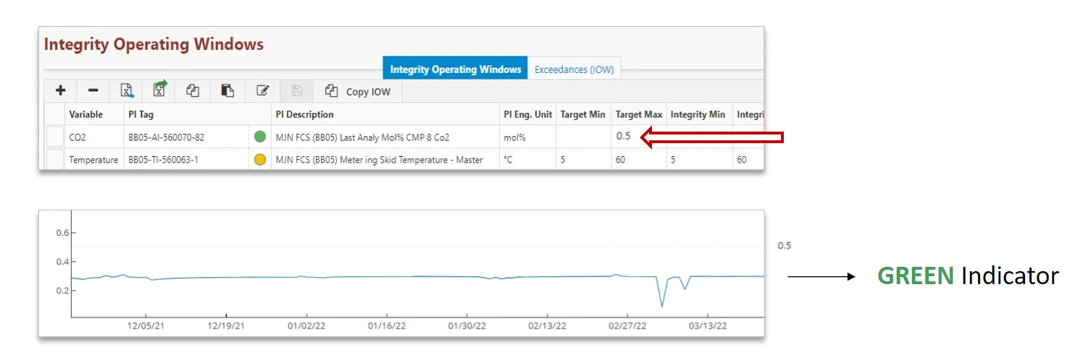The width and height of the screenshot is (1083, 363).
Task: Tick the Temperature row selection checkbox
Action: (55, 160)
